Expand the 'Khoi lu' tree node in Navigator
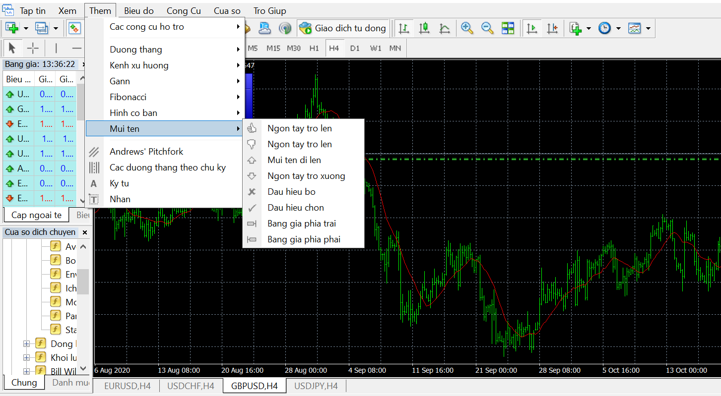 pos(27,357)
